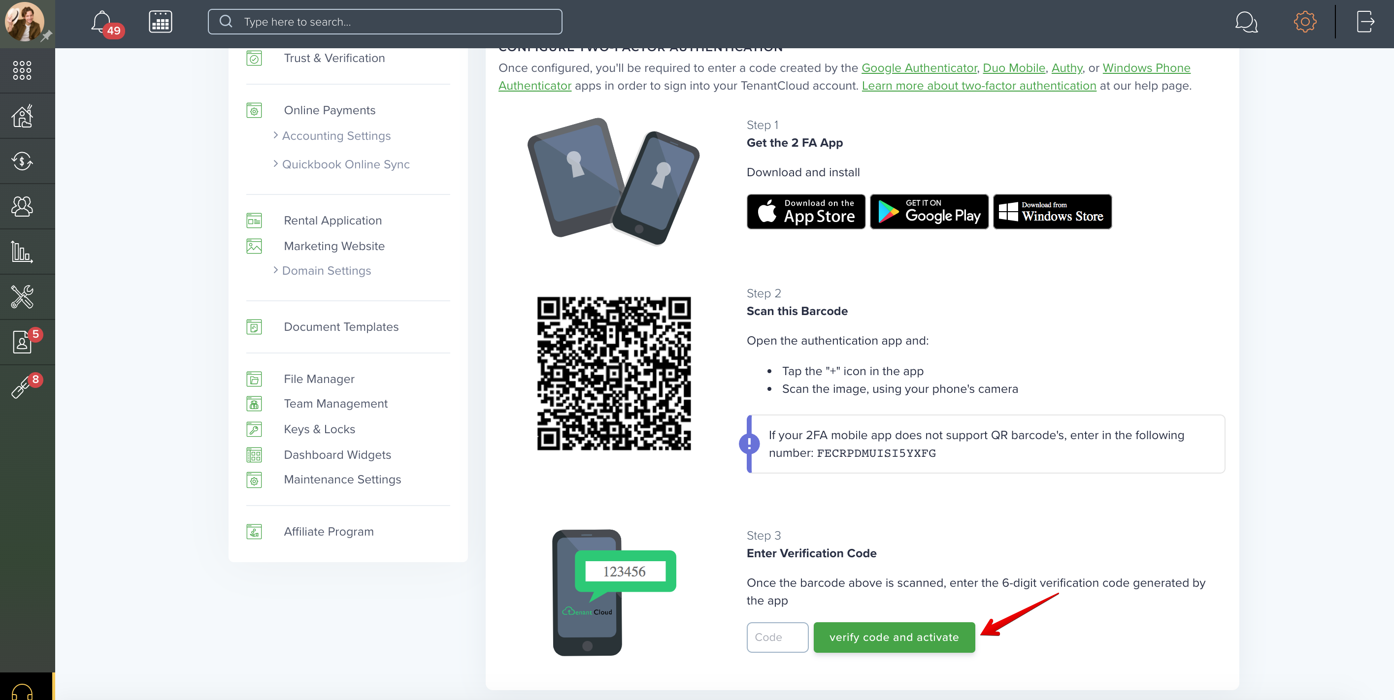This screenshot has height=700, width=1394.
Task: Click the Affiliate Program icon
Action: pyautogui.click(x=254, y=532)
